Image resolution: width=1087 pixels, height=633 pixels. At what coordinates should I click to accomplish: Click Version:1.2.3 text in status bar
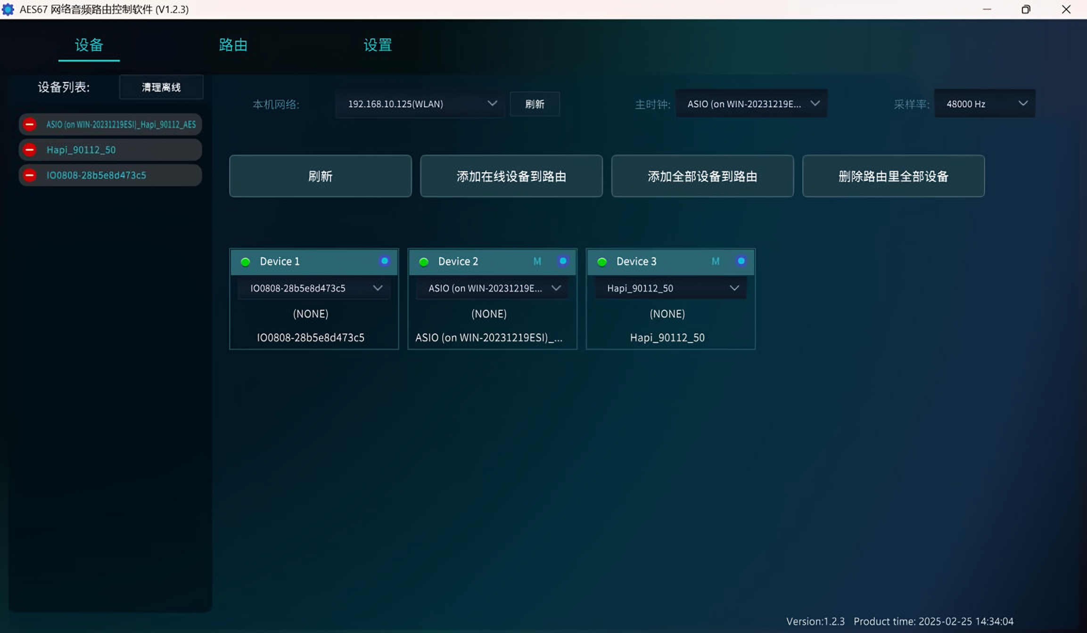[x=815, y=621]
